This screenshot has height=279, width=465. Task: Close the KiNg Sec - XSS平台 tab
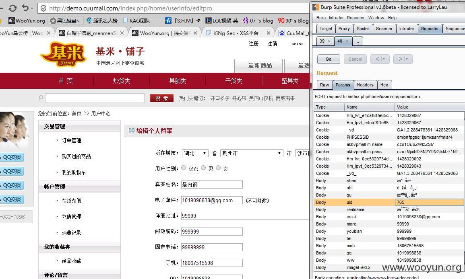(x=269, y=33)
